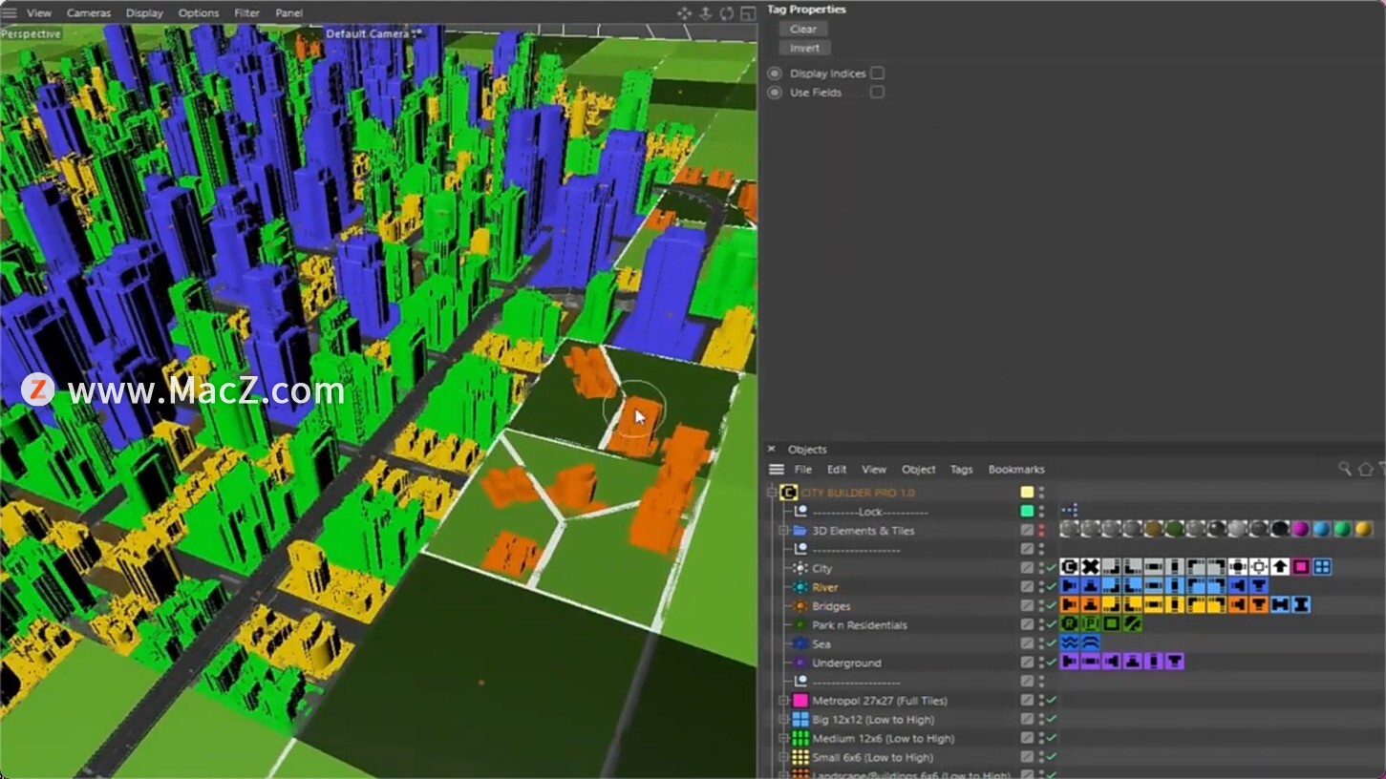Screen dimensions: 1386x779
Task: Toggle the green checkmark next to River
Action: [1050, 587]
